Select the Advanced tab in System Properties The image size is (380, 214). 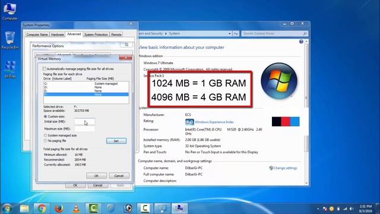point(74,34)
